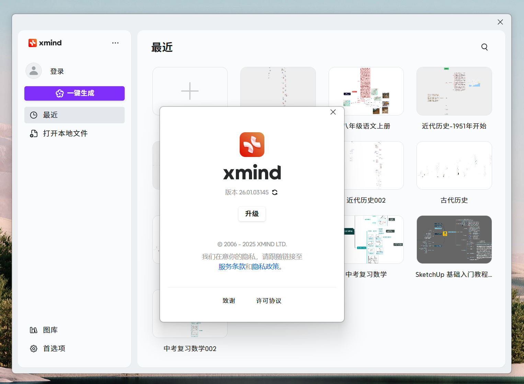Image resolution: width=524 pixels, height=384 pixels.
Task: Open the SketchUp 基础入门教程 mind map thumbnail
Action: coord(454,240)
